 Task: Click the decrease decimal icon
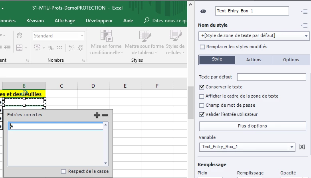pos(81,48)
